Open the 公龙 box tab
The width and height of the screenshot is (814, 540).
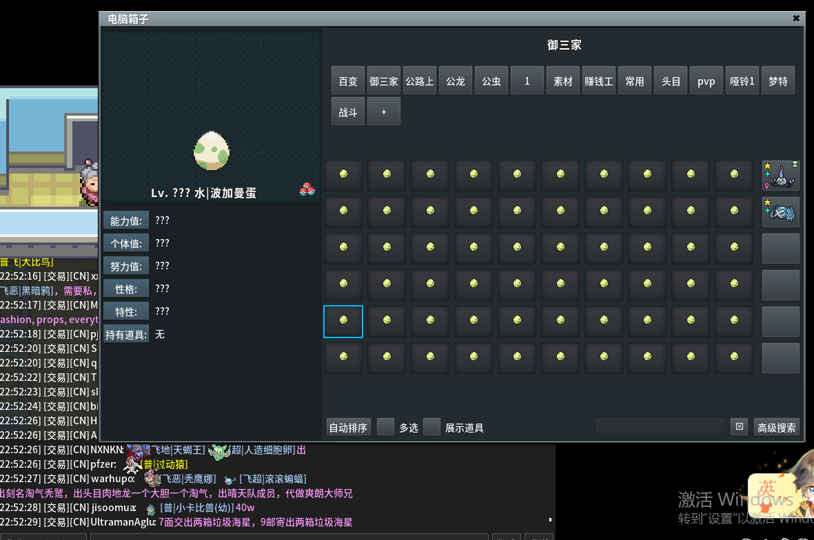tap(456, 81)
